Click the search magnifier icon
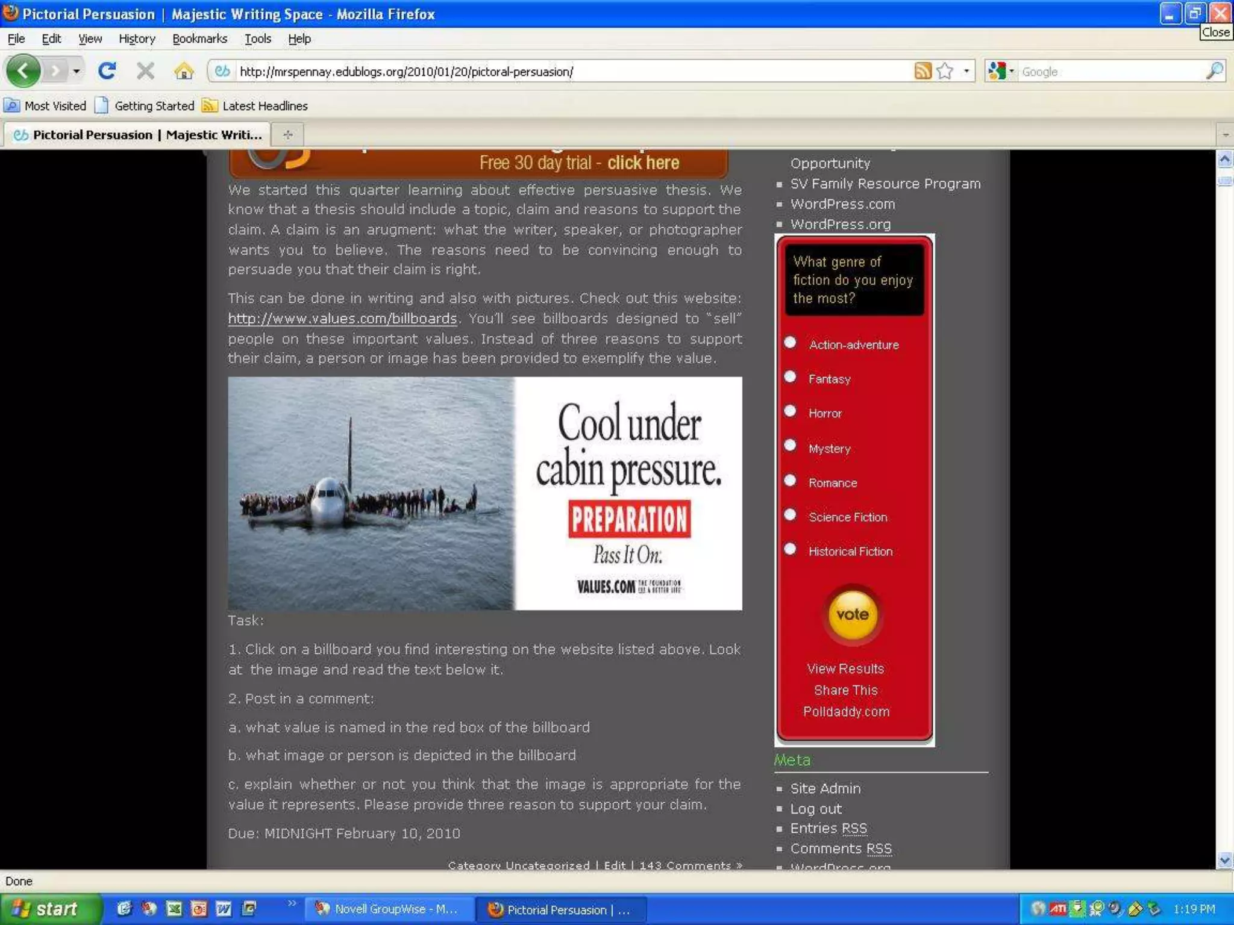The height and width of the screenshot is (925, 1234). [1215, 71]
